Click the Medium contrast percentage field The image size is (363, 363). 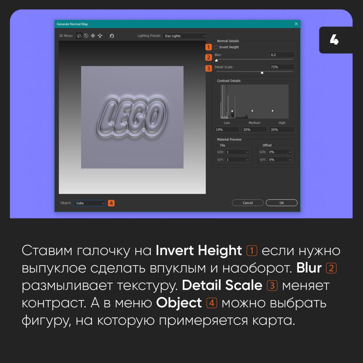(x=254, y=130)
